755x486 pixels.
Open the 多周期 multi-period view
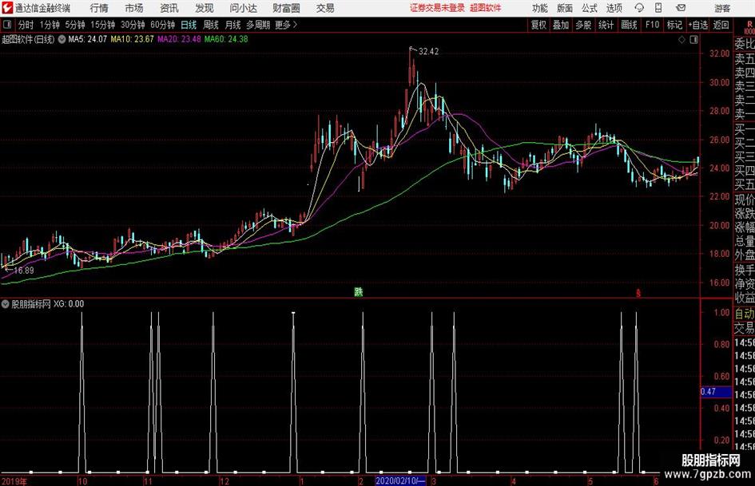258,25
